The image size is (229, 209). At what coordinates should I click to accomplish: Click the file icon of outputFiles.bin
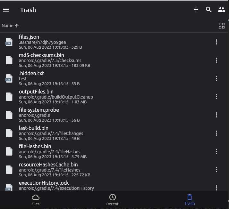coord(9,97)
